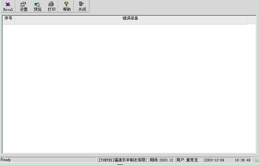Open 帮助 help with question mark icon
Viewport: 259px width, 165px height.
pos(67,6)
